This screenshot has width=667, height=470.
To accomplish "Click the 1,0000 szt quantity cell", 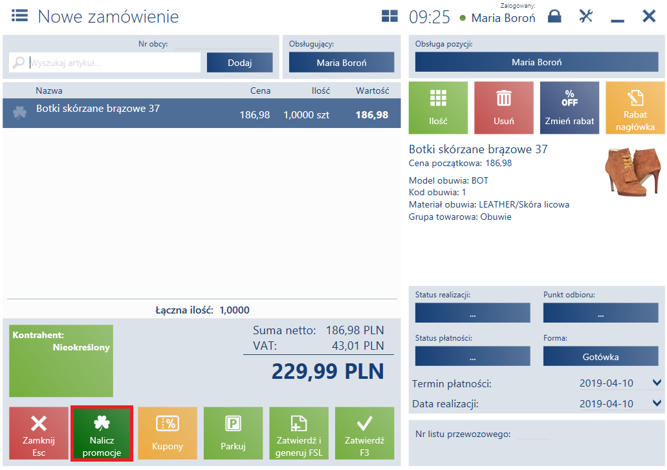I will (x=306, y=114).
